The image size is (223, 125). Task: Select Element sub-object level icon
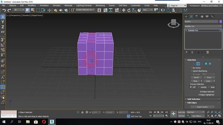(x=210, y=64)
